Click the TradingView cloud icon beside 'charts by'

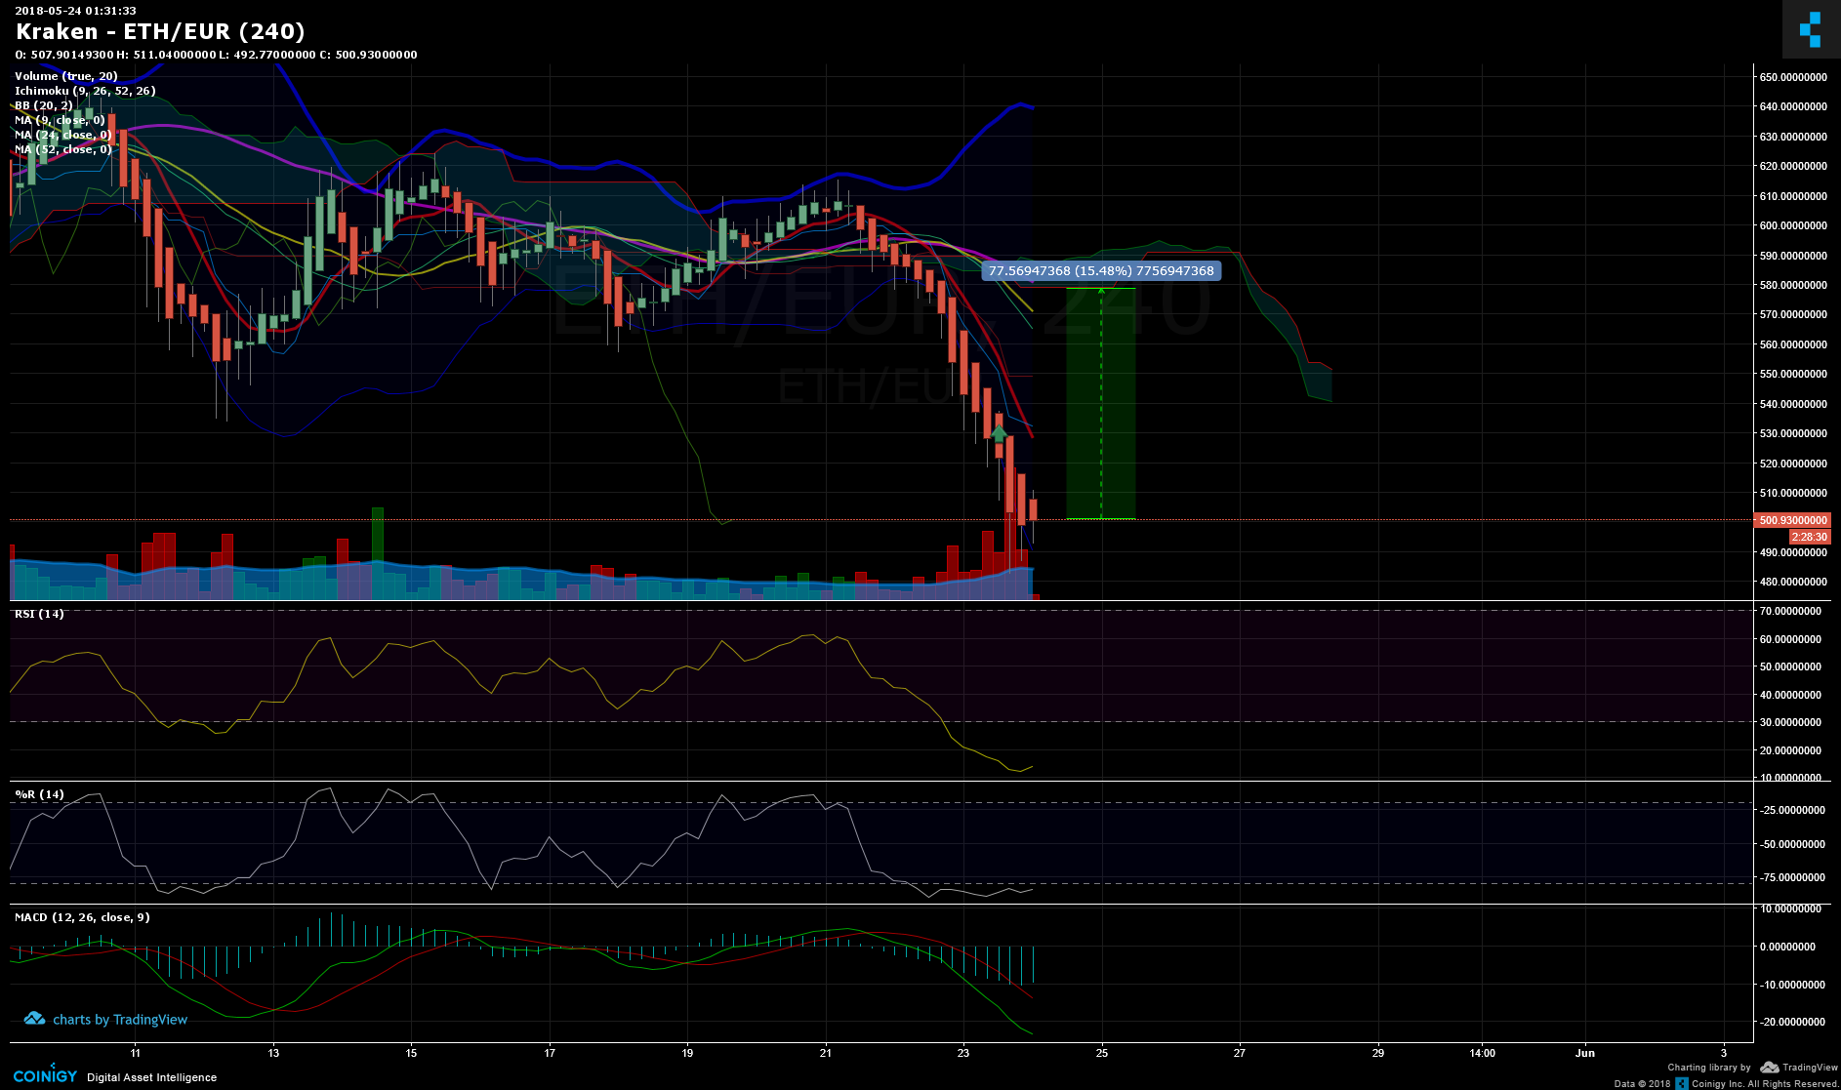tap(34, 1019)
